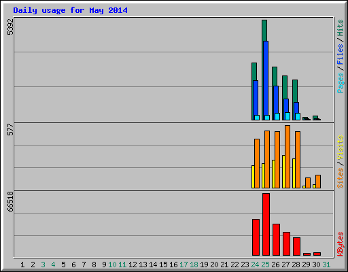Click the orange sites bar for day 25
The width and height of the screenshot is (348, 272).
pyautogui.click(x=267, y=159)
